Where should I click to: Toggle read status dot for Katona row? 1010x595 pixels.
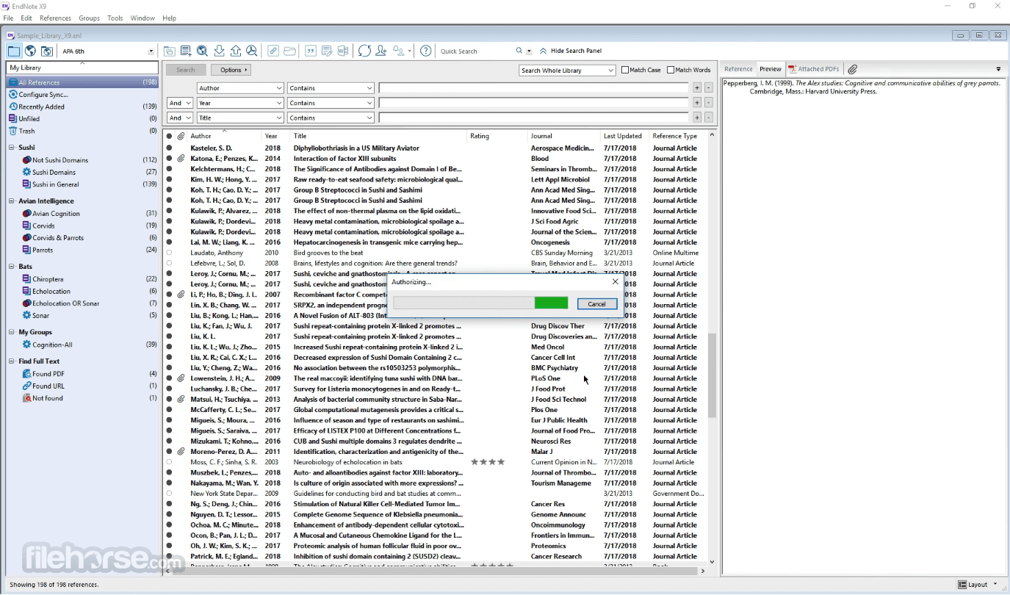[169, 159]
